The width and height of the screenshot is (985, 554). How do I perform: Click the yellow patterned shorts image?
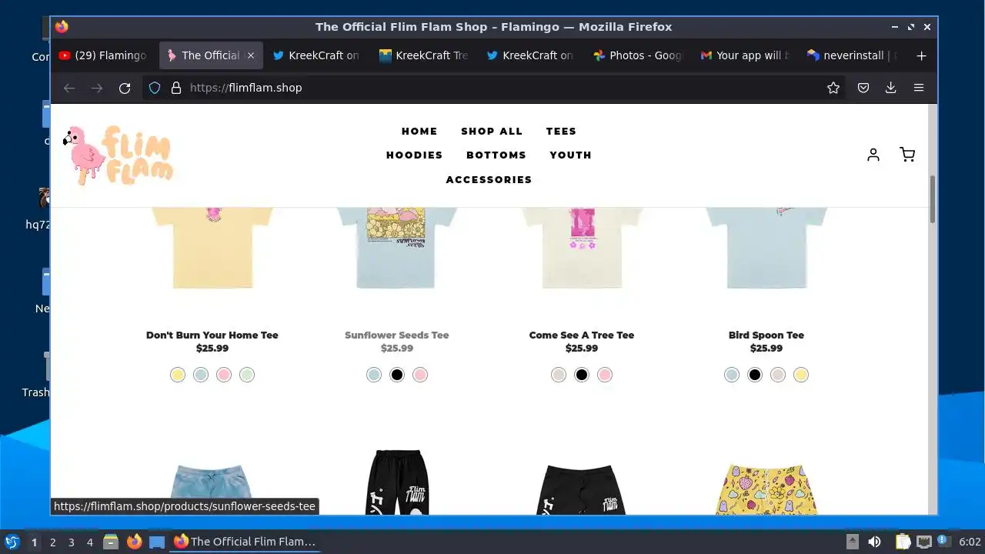766,489
